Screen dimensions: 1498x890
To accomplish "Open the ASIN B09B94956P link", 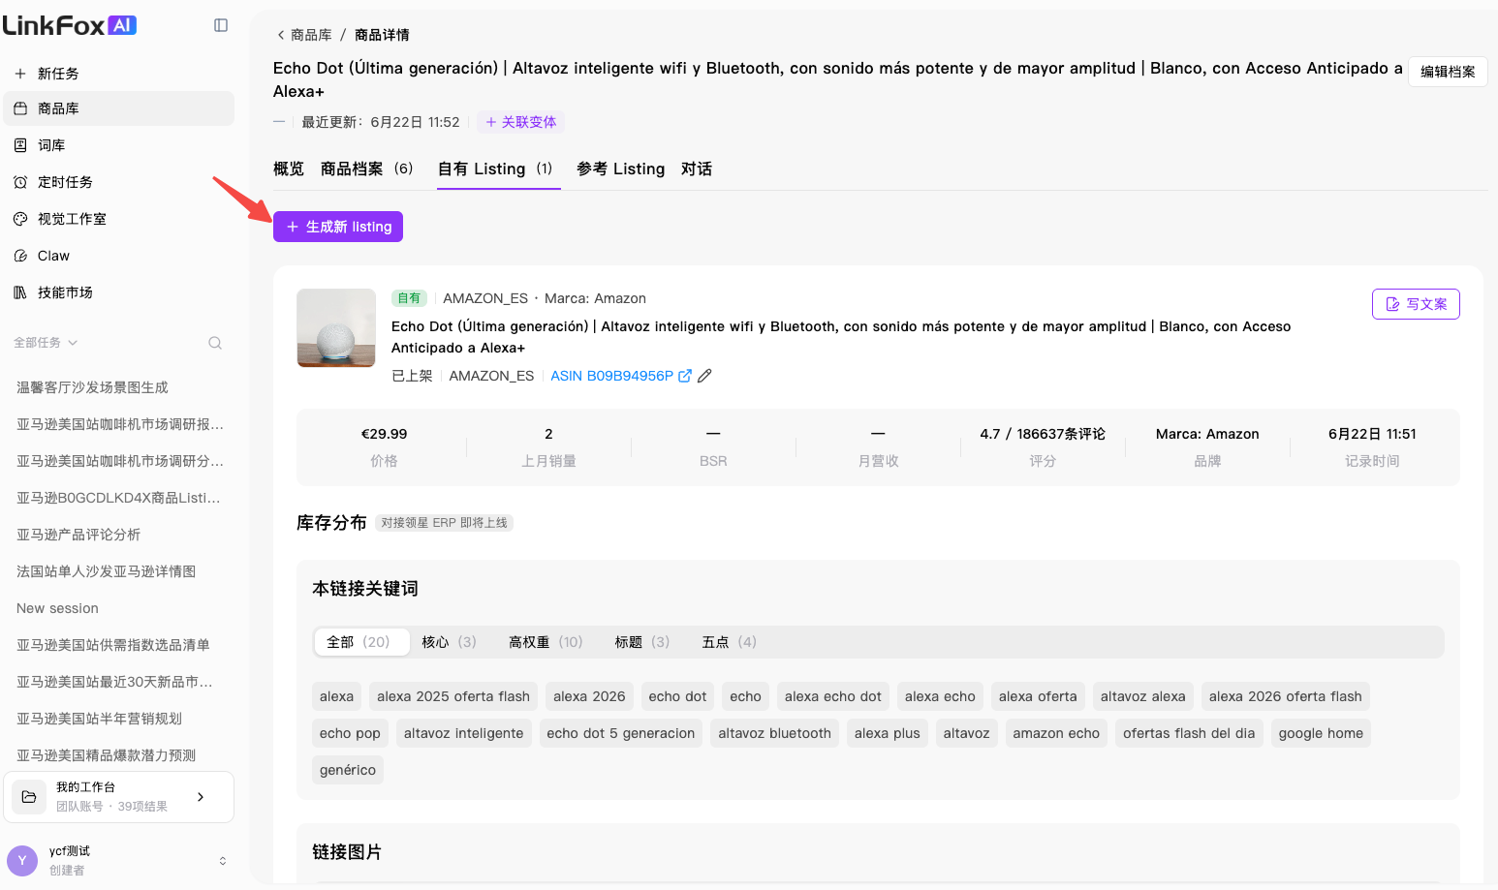I will 612,376.
